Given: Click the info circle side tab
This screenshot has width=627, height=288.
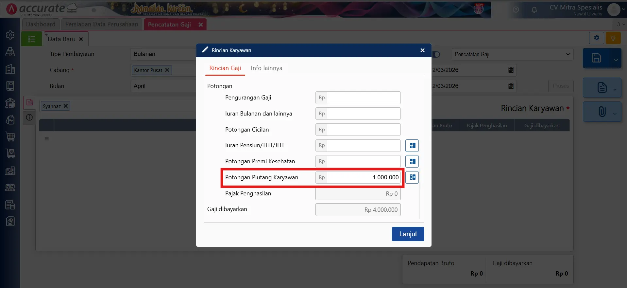Looking at the screenshot, I should pyautogui.click(x=29, y=117).
